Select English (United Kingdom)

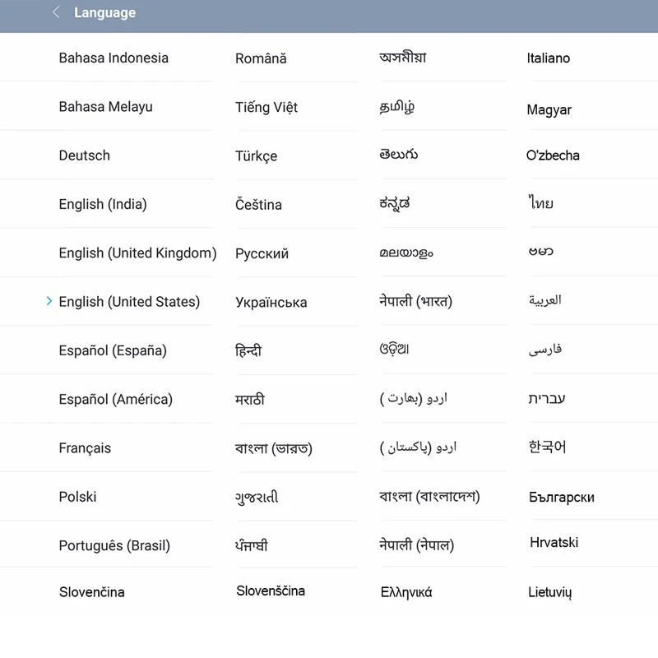(137, 253)
